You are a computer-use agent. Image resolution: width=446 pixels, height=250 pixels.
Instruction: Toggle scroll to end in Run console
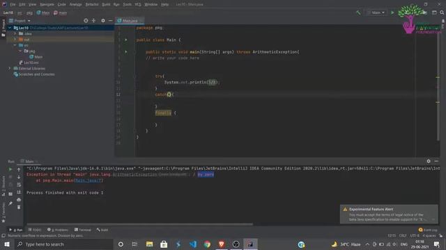[19, 192]
